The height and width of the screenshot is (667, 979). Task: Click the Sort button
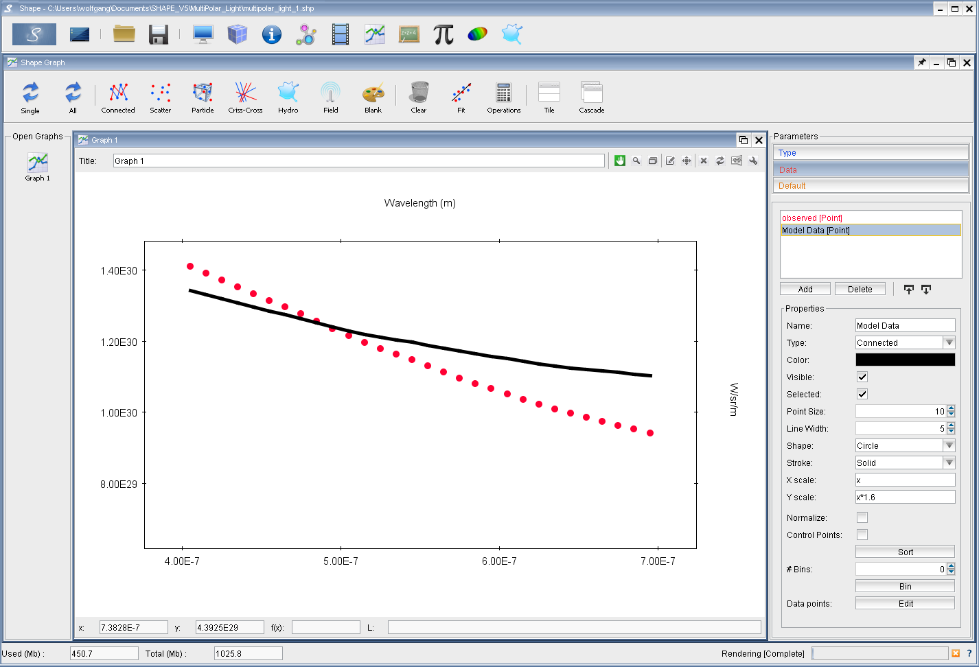pyautogui.click(x=905, y=552)
